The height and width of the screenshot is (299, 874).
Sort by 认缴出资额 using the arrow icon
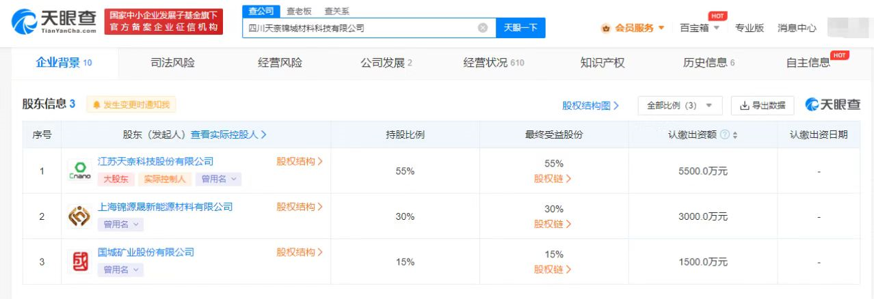point(735,135)
